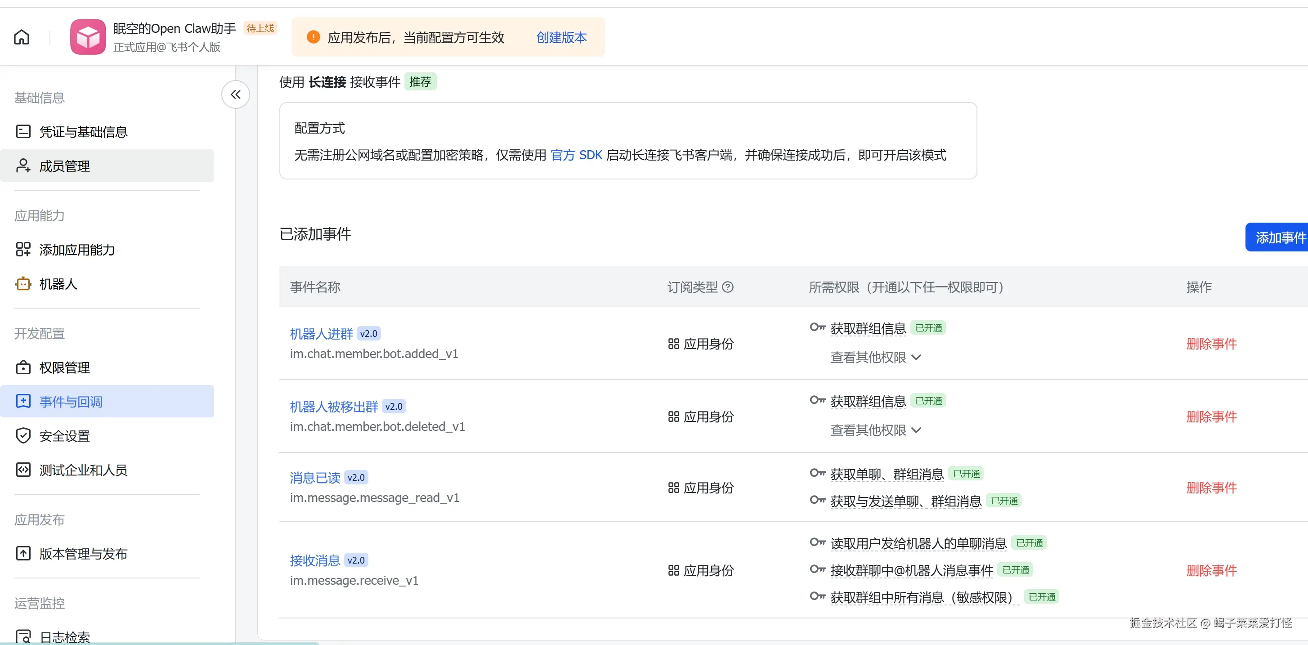Open Version Management and Release page

point(83,554)
